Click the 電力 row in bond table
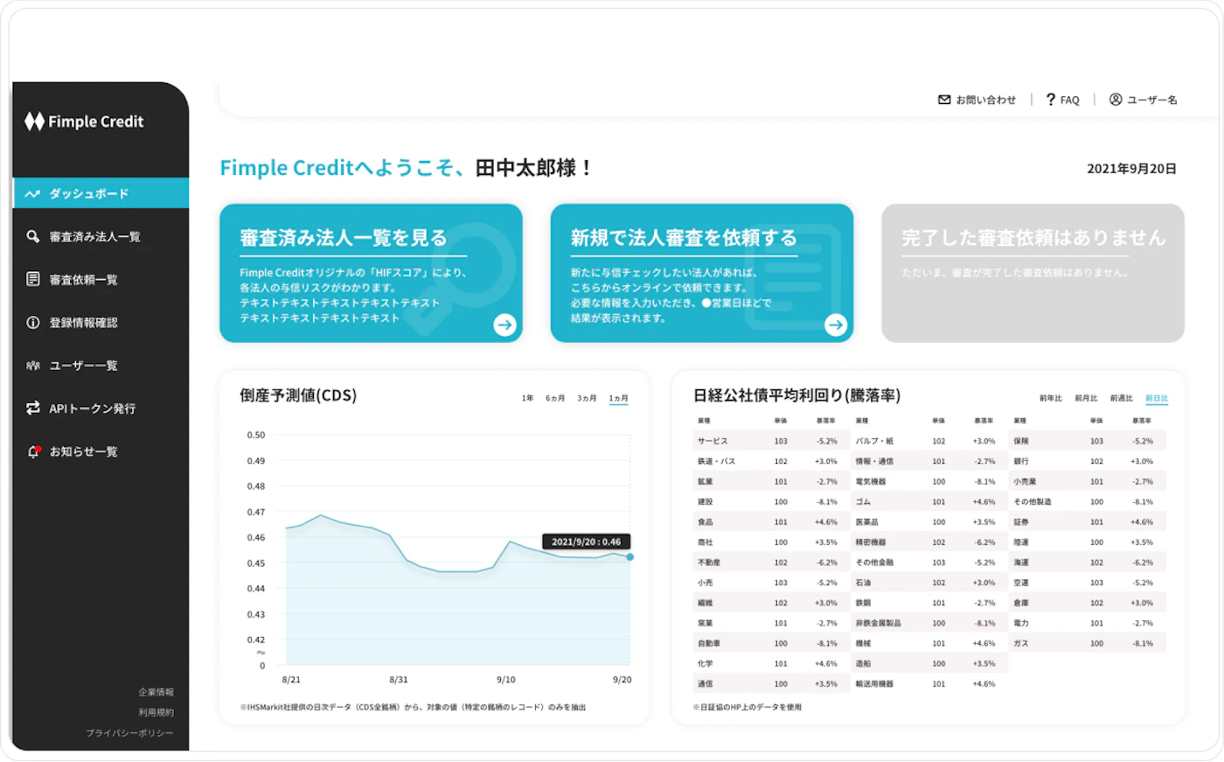The image size is (1224, 762). pos(1088,623)
